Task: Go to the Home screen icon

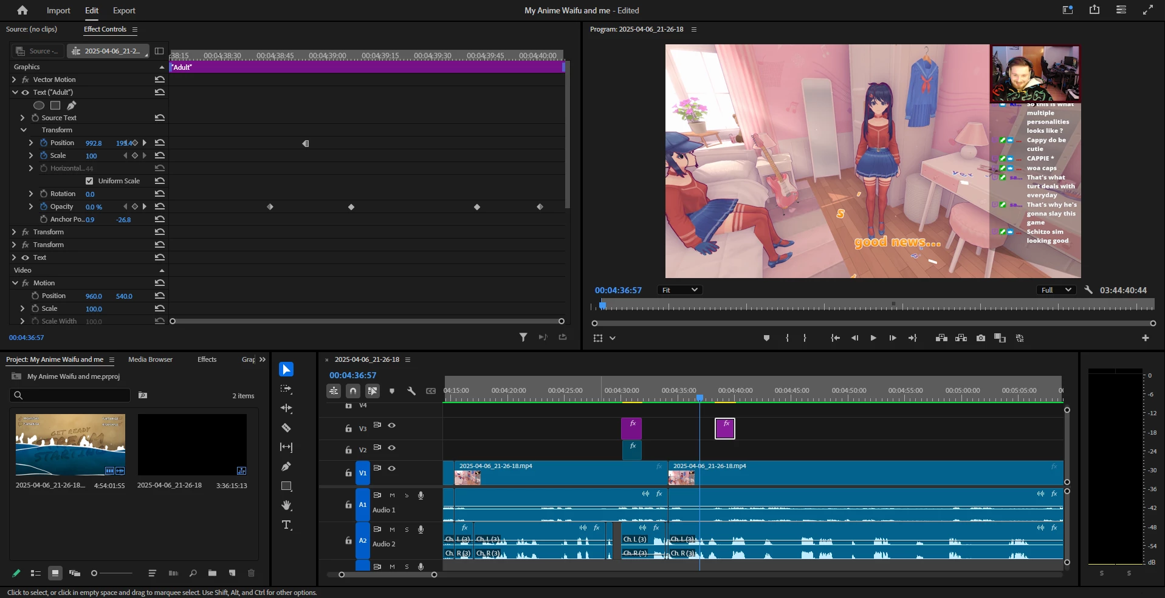Action: pyautogui.click(x=22, y=10)
